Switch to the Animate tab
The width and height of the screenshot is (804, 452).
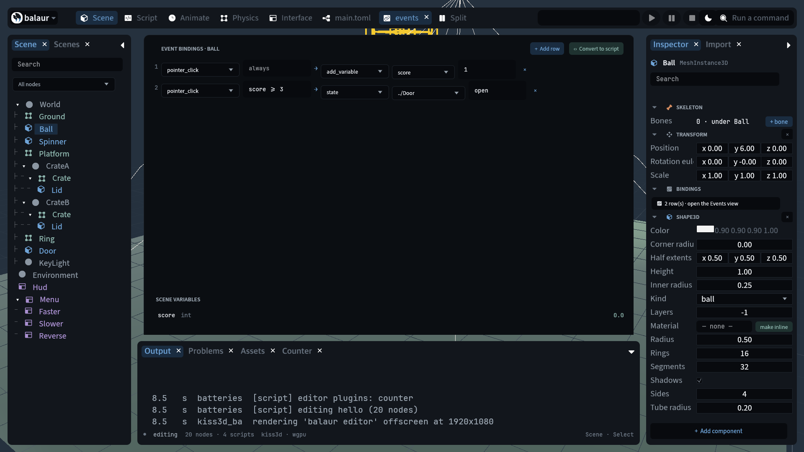coord(188,18)
